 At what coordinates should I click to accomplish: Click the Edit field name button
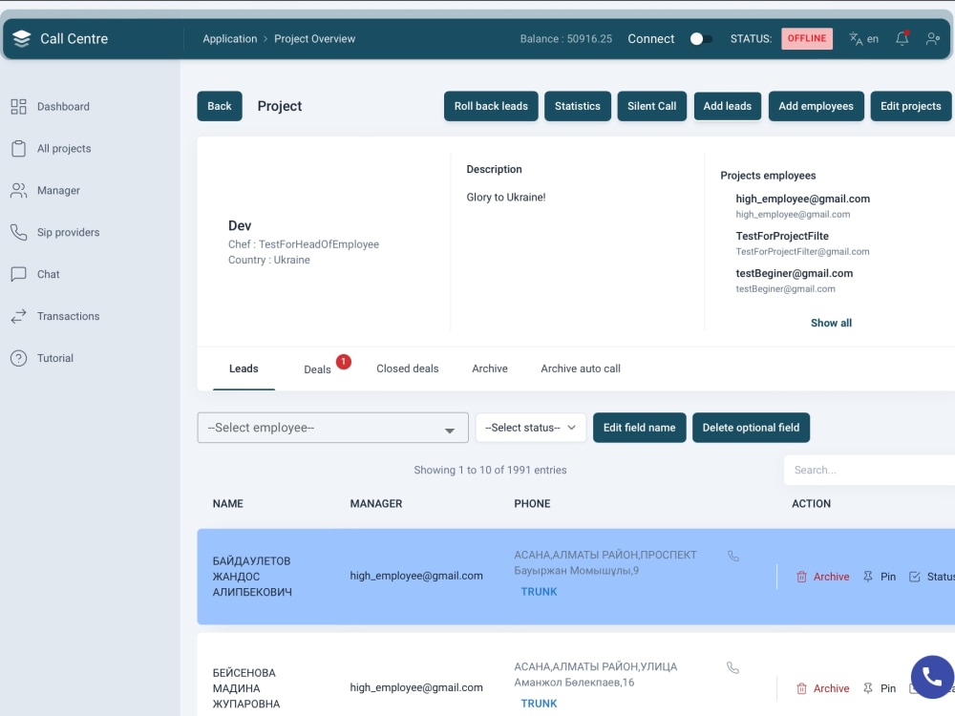640,428
